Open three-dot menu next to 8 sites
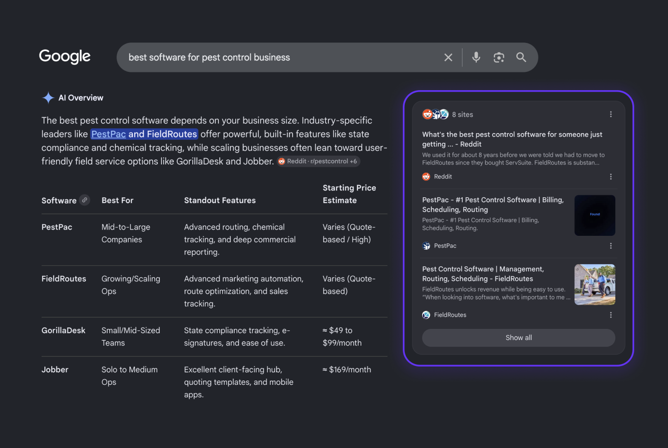This screenshot has height=448, width=668. pos(611,114)
